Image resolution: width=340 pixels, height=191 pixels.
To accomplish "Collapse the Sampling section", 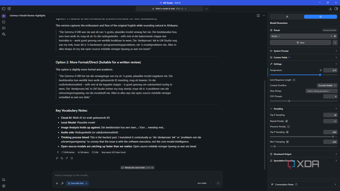I will coord(304,109).
